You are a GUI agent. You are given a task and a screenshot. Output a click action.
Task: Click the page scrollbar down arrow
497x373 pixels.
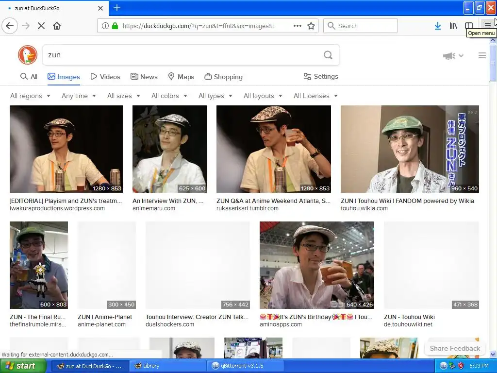[493, 354]
